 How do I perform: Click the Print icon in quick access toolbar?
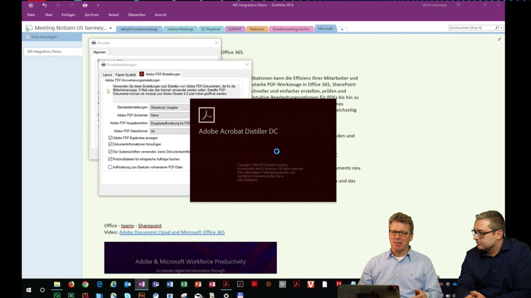[85, 5]
